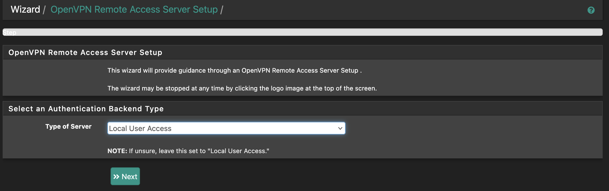Viewport: 609px width, 191px height.
Task: Open the Type of Server dropdown
Action: pos(226,128)
